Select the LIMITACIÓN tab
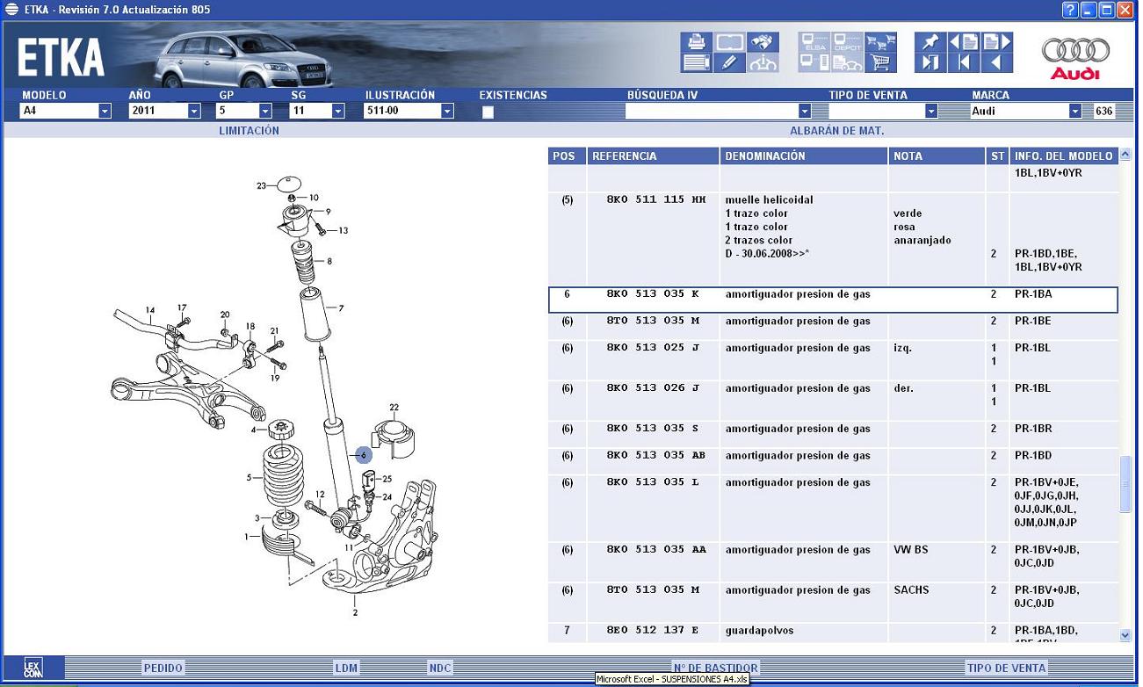This screenshot has height=687, width=1143. tap(250, 131)
